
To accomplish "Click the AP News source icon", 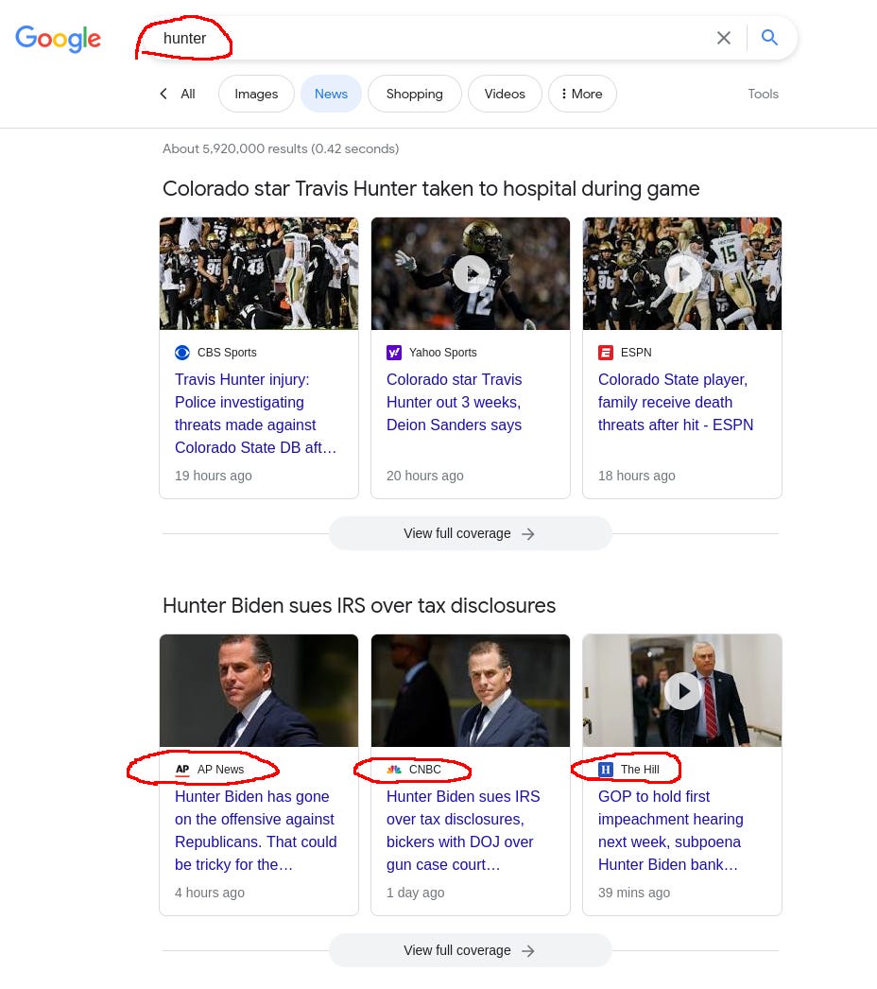I will 182,770.
